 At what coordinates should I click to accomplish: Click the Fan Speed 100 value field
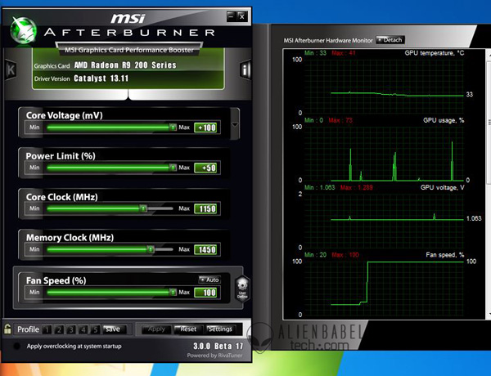pyautogui.click(x=205, y=293)
